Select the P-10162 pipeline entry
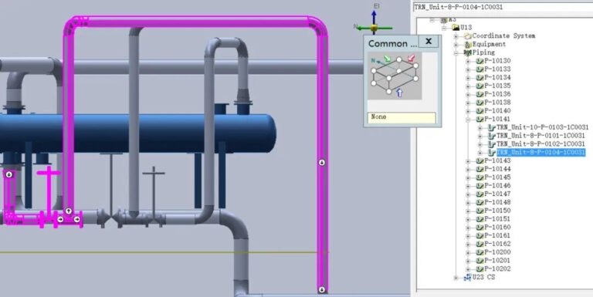This screenshot has width=593, height=297. click(x=497, y=244)
